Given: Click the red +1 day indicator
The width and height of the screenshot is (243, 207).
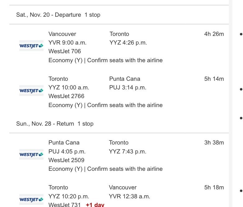Looking at the screenshot, I should click(95, 205).
